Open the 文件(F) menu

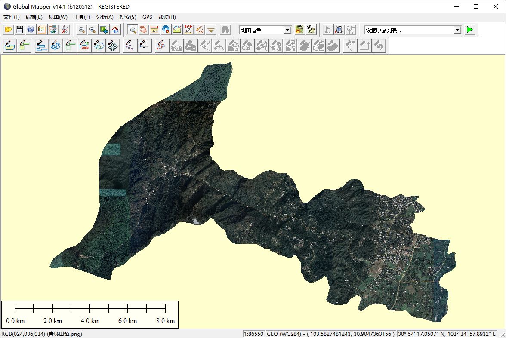tap(12, 17)
